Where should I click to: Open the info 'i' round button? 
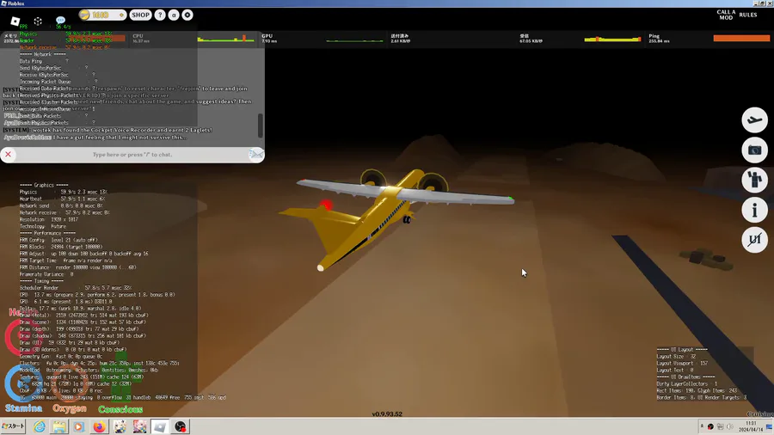tap(754, 210)
